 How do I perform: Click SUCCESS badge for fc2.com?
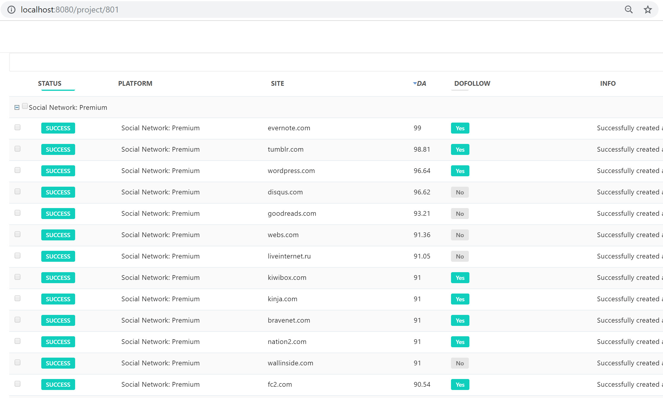(x=58, y=385)
